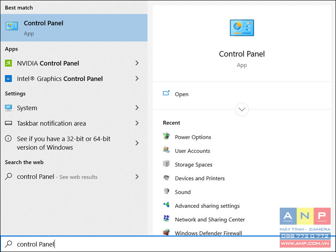This screenshot has height=252, width=336.
Task: Click the Advanced sharing settings icon
Action: [x=166, y=205]
